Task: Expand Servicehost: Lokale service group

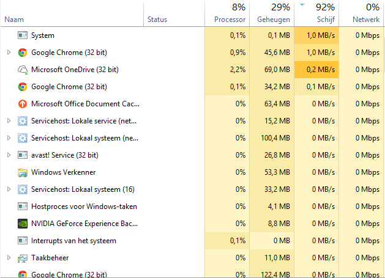Action: click(9, 120)
